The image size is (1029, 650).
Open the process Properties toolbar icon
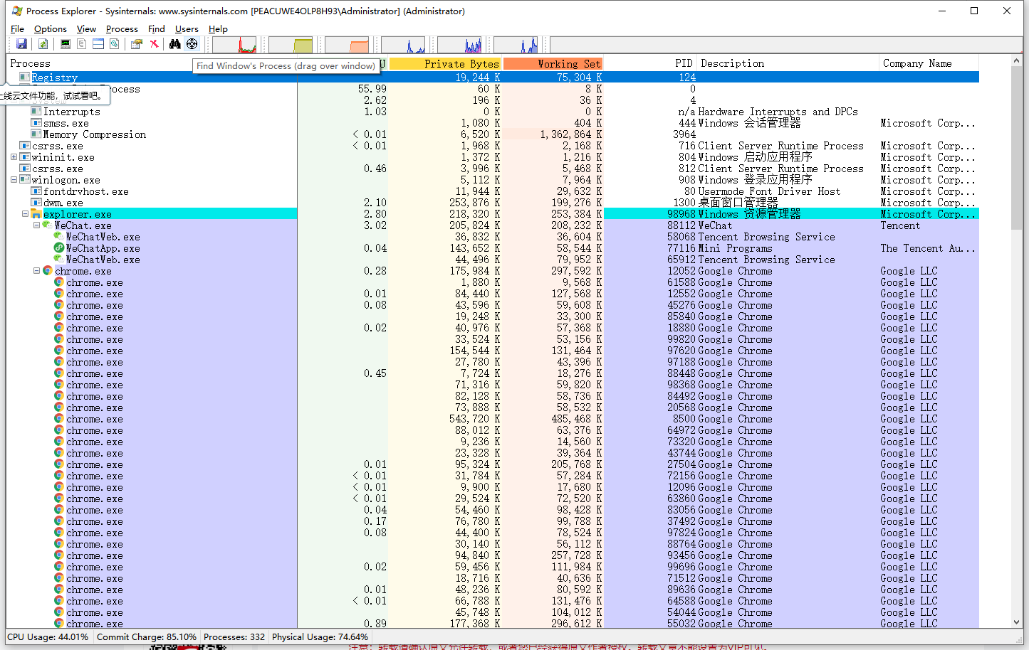(x=137, y=44)
